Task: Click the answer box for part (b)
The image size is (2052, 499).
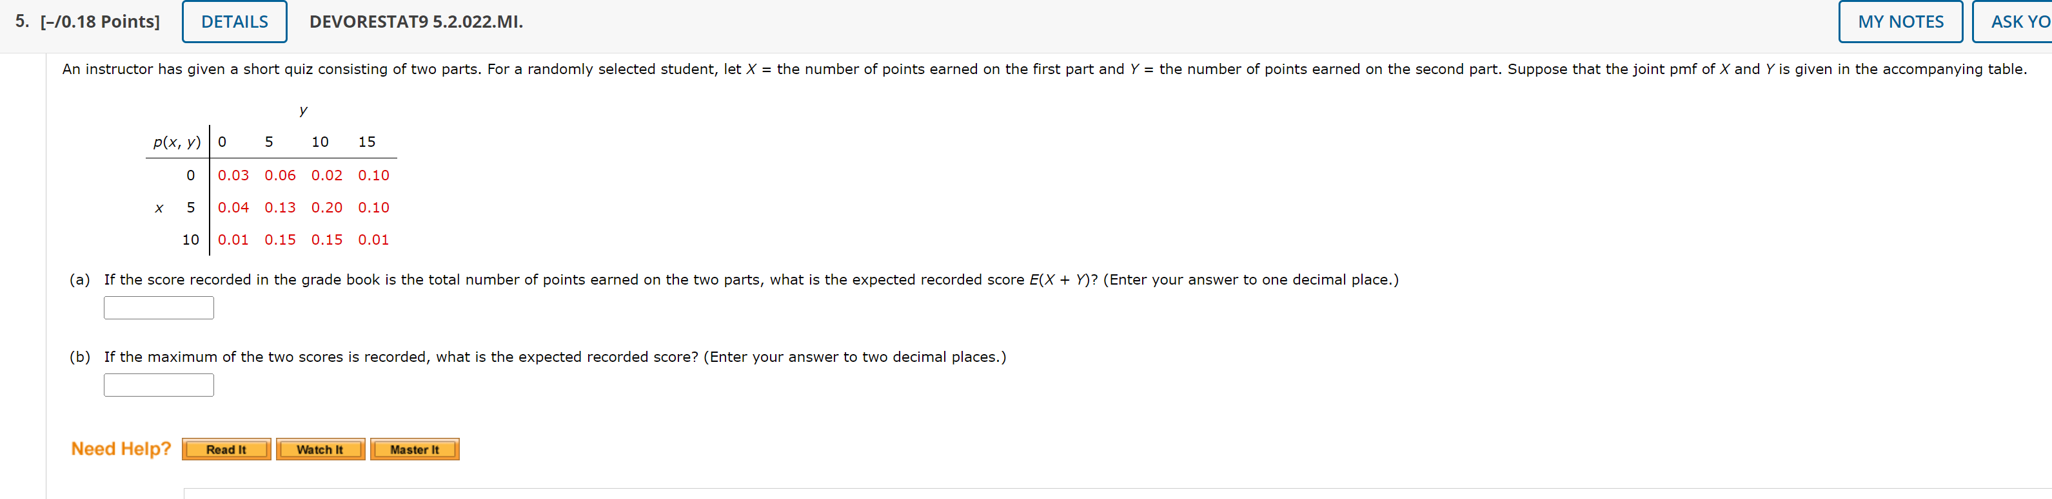Action: pos(158,384)
